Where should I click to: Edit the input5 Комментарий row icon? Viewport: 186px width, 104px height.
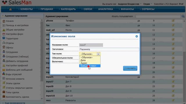173,77
